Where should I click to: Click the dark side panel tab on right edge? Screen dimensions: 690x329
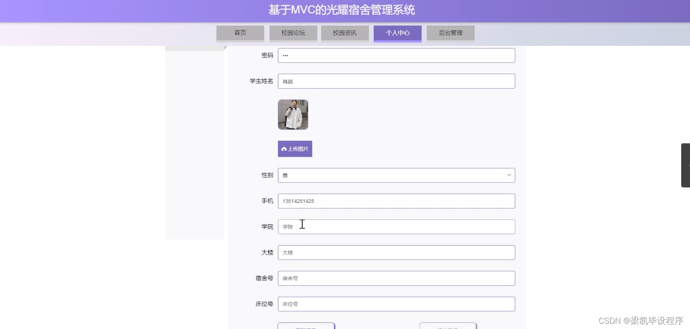686,165
